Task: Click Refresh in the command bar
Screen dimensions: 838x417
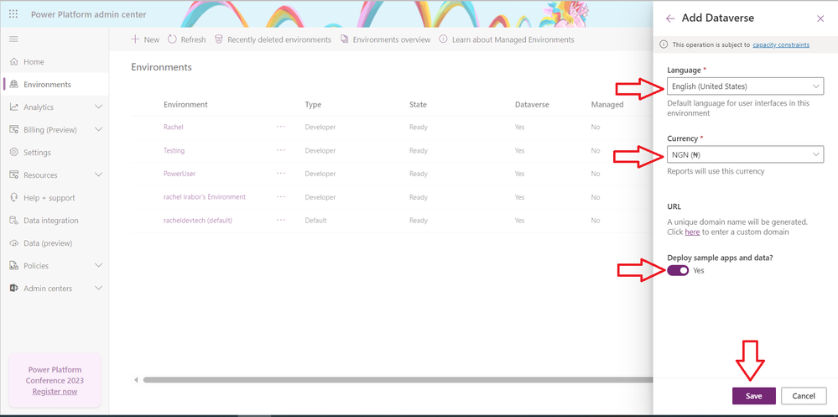Action: [186, 39]
